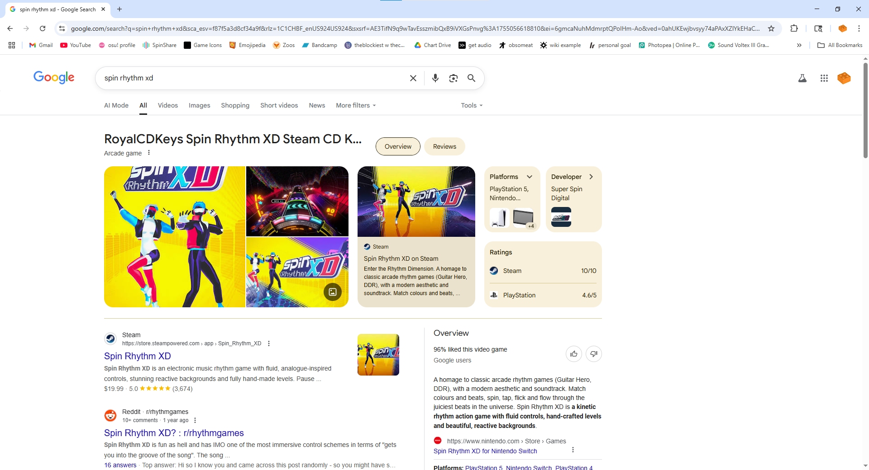Switch to the Videos tab
The width and height of the screenshot is (869, 470).
coord(167,105)
